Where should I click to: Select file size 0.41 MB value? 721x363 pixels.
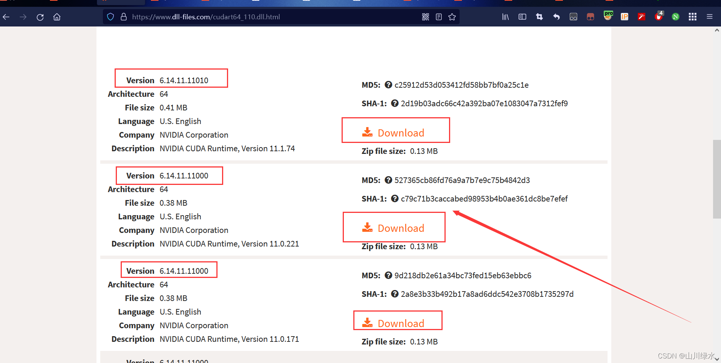click(x=174, y=108)
